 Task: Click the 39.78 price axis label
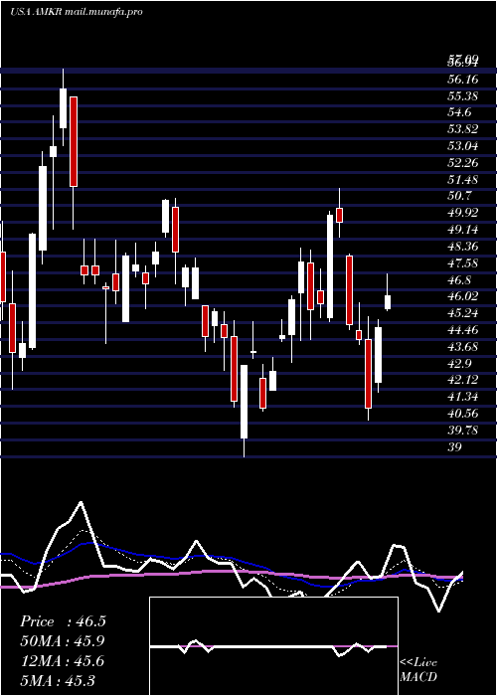pyautogui.click(x=463, y=431)
